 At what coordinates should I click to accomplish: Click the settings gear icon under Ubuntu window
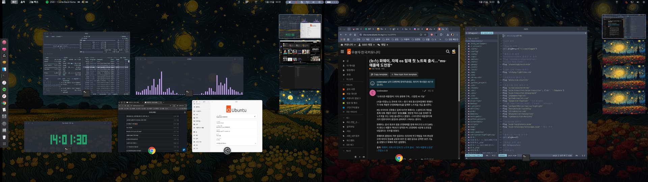click(x=227, y=151)
